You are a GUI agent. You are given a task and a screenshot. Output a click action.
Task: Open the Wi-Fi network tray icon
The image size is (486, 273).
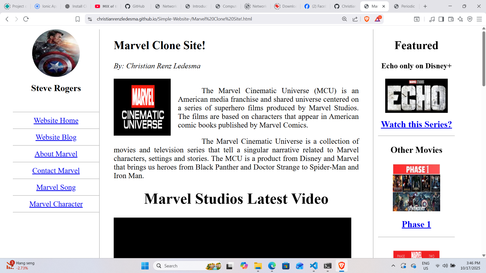coord(437,266)
